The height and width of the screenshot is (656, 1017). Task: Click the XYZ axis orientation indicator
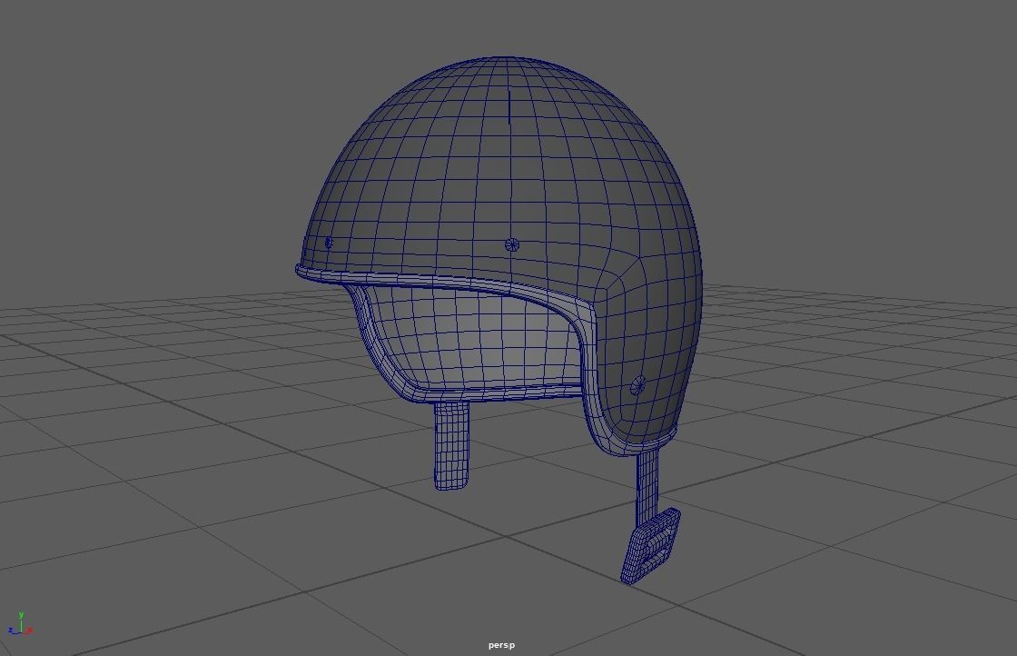point(21,624)
